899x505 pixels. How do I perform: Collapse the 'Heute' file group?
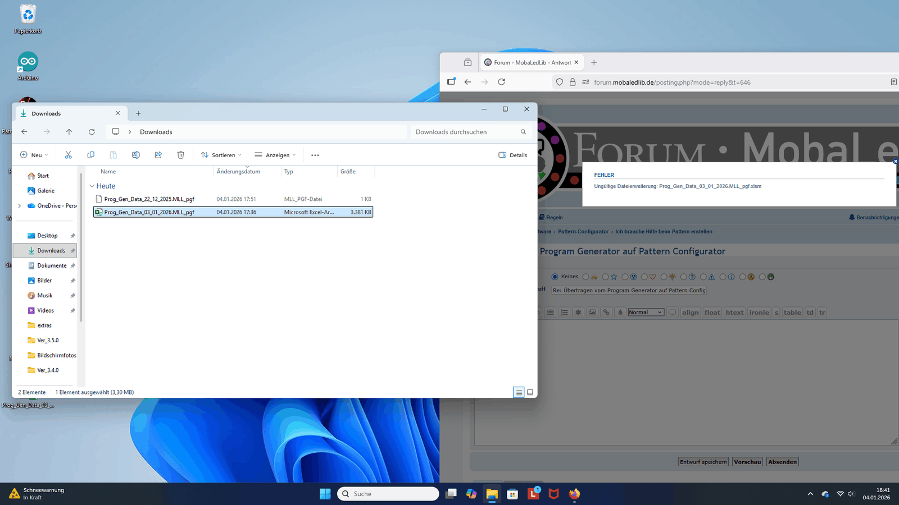pyautogui.click(x=92, y=186)
